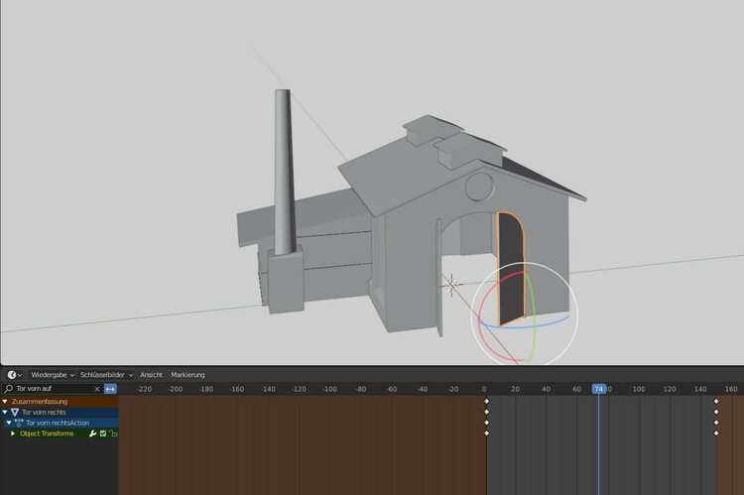Screen dimensions: 744x495
Task: Click the Tor vorn rechtsAction action icon
Action: (x=19, y=423)
